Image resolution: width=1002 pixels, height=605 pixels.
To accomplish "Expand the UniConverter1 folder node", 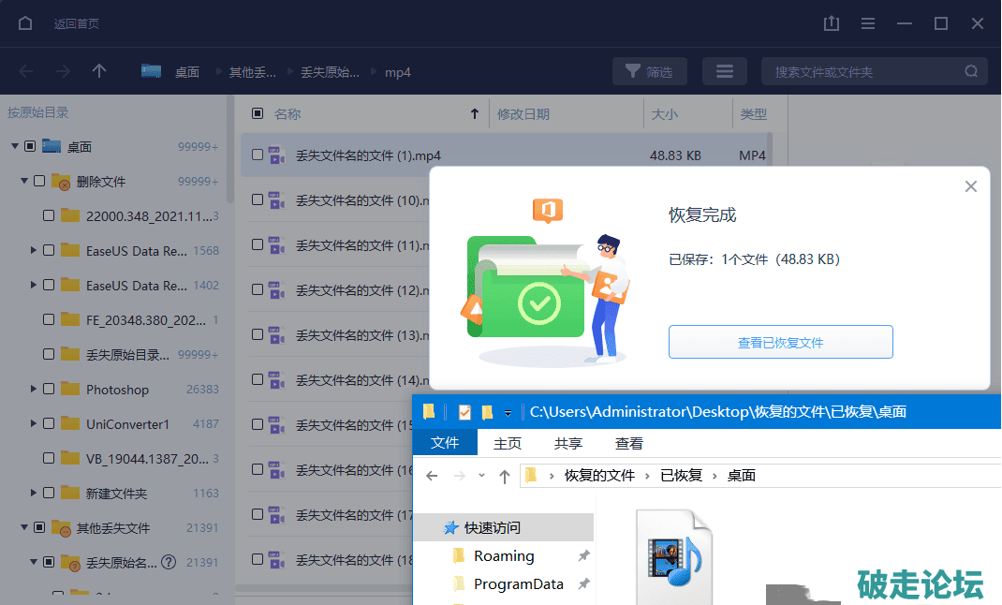I will 34,423.
